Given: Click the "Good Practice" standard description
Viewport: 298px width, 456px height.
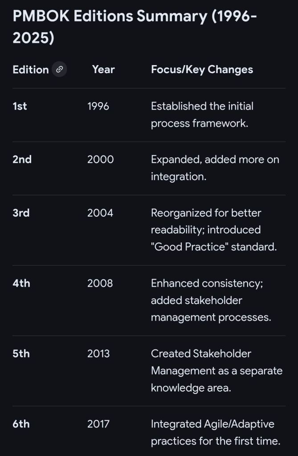Looking at the screenshot, I should [x=213, y=230].
